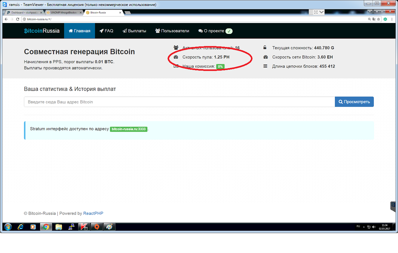
Task: Click the bars icon beside Длина цепочки блоков
Action: (265, 66)
